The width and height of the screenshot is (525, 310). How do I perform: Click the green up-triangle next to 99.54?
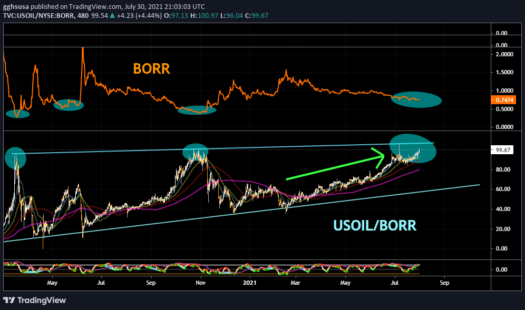pyautogui.click(x=112, y=15)
